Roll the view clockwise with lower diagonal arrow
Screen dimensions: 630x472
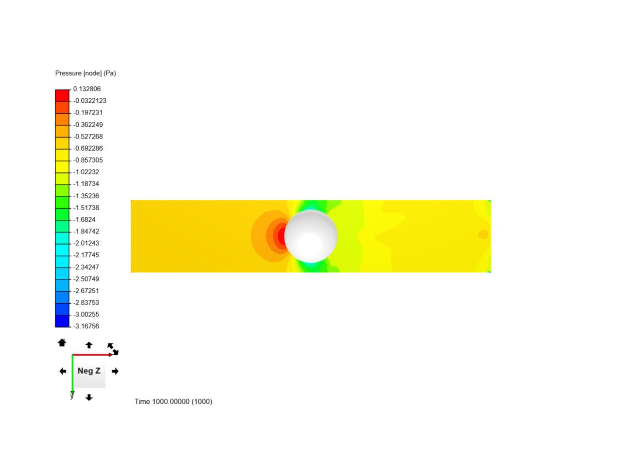[x=115, y=352]
